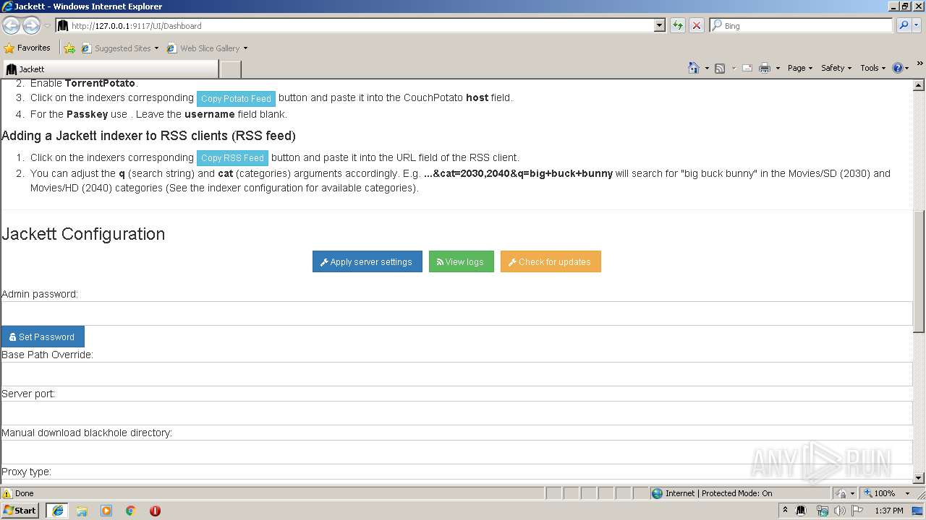The height and width of the screenshot is (520, 926).
Task: Click the Jackett jacket tray icon
Action: 802,511
